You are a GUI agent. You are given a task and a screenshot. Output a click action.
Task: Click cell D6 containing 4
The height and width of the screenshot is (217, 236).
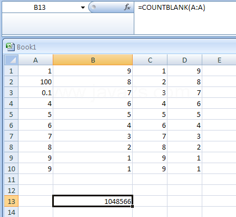184,125
